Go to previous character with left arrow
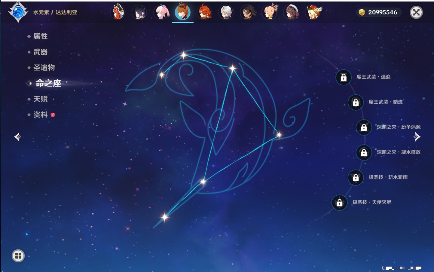This screenshot has width=434, height=272. coord(17,137)
